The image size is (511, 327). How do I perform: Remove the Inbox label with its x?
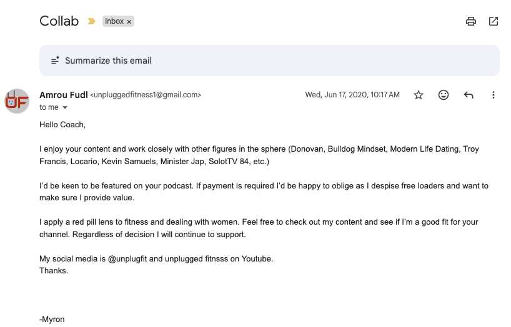click(x=129, y=21)
